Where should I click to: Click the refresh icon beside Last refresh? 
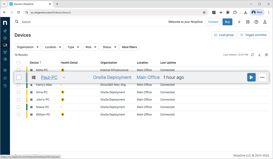click(252, 55)
